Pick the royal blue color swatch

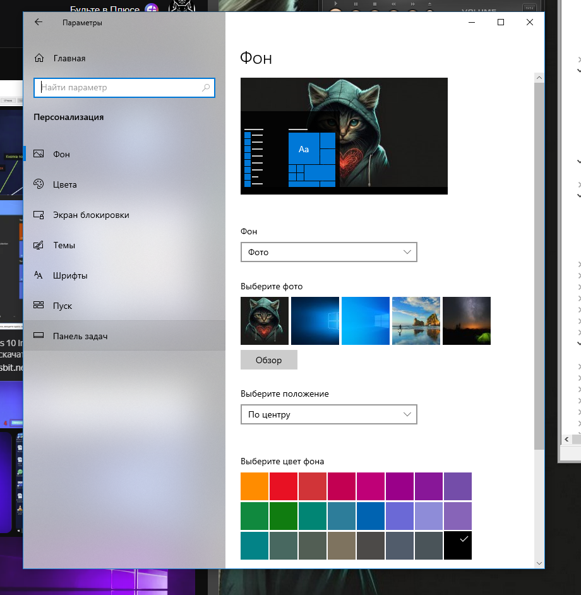(x=371, y=515)
